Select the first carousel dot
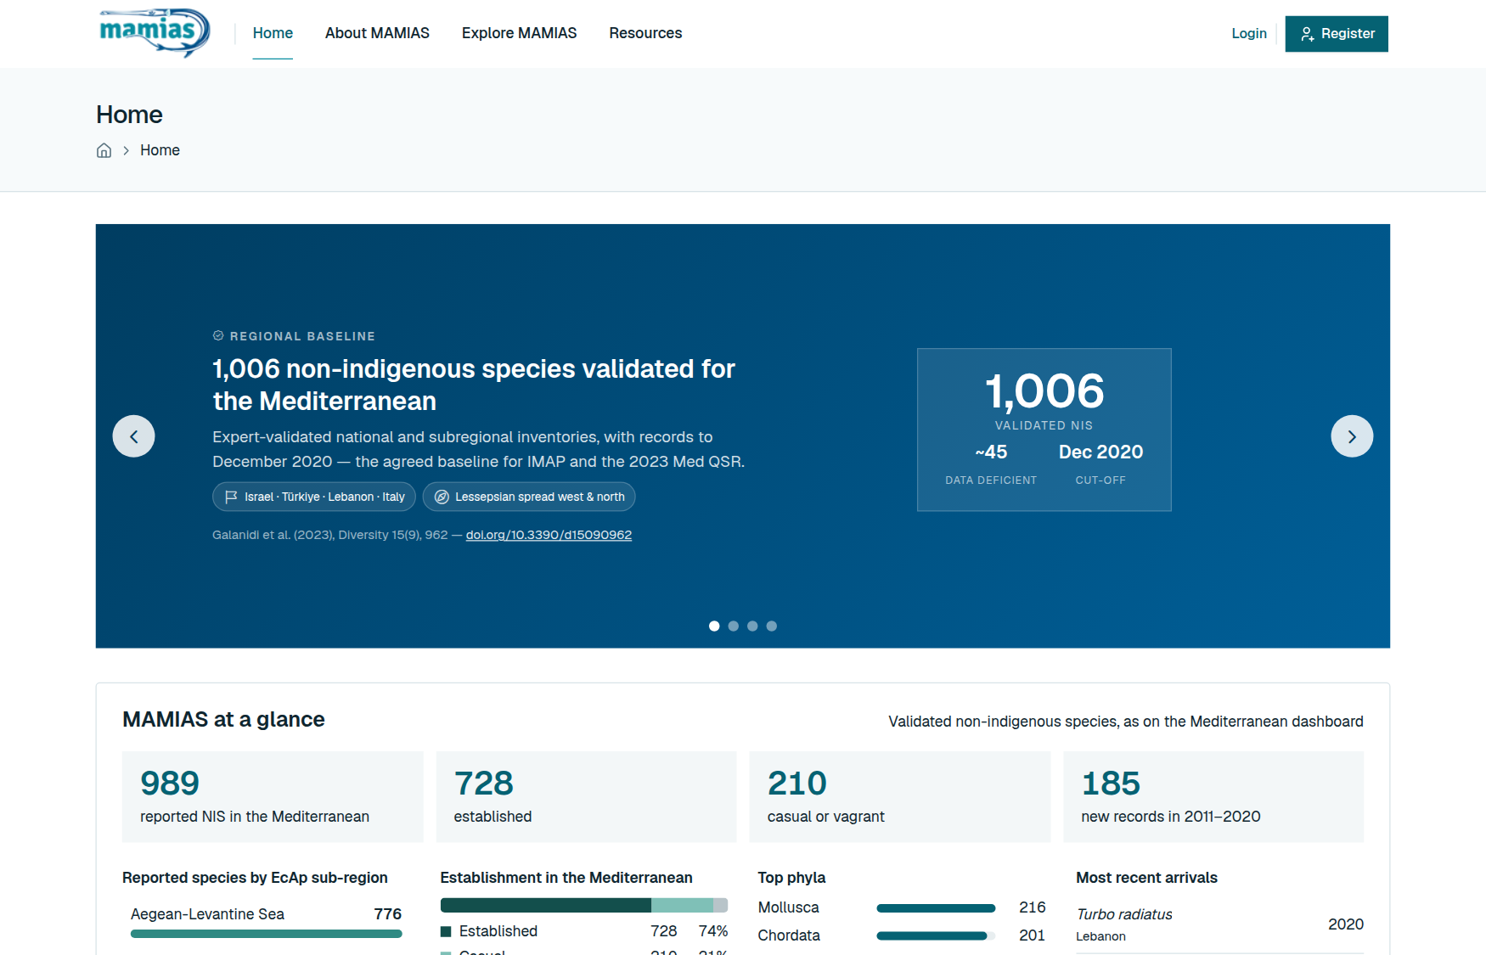 click(714, 626)
